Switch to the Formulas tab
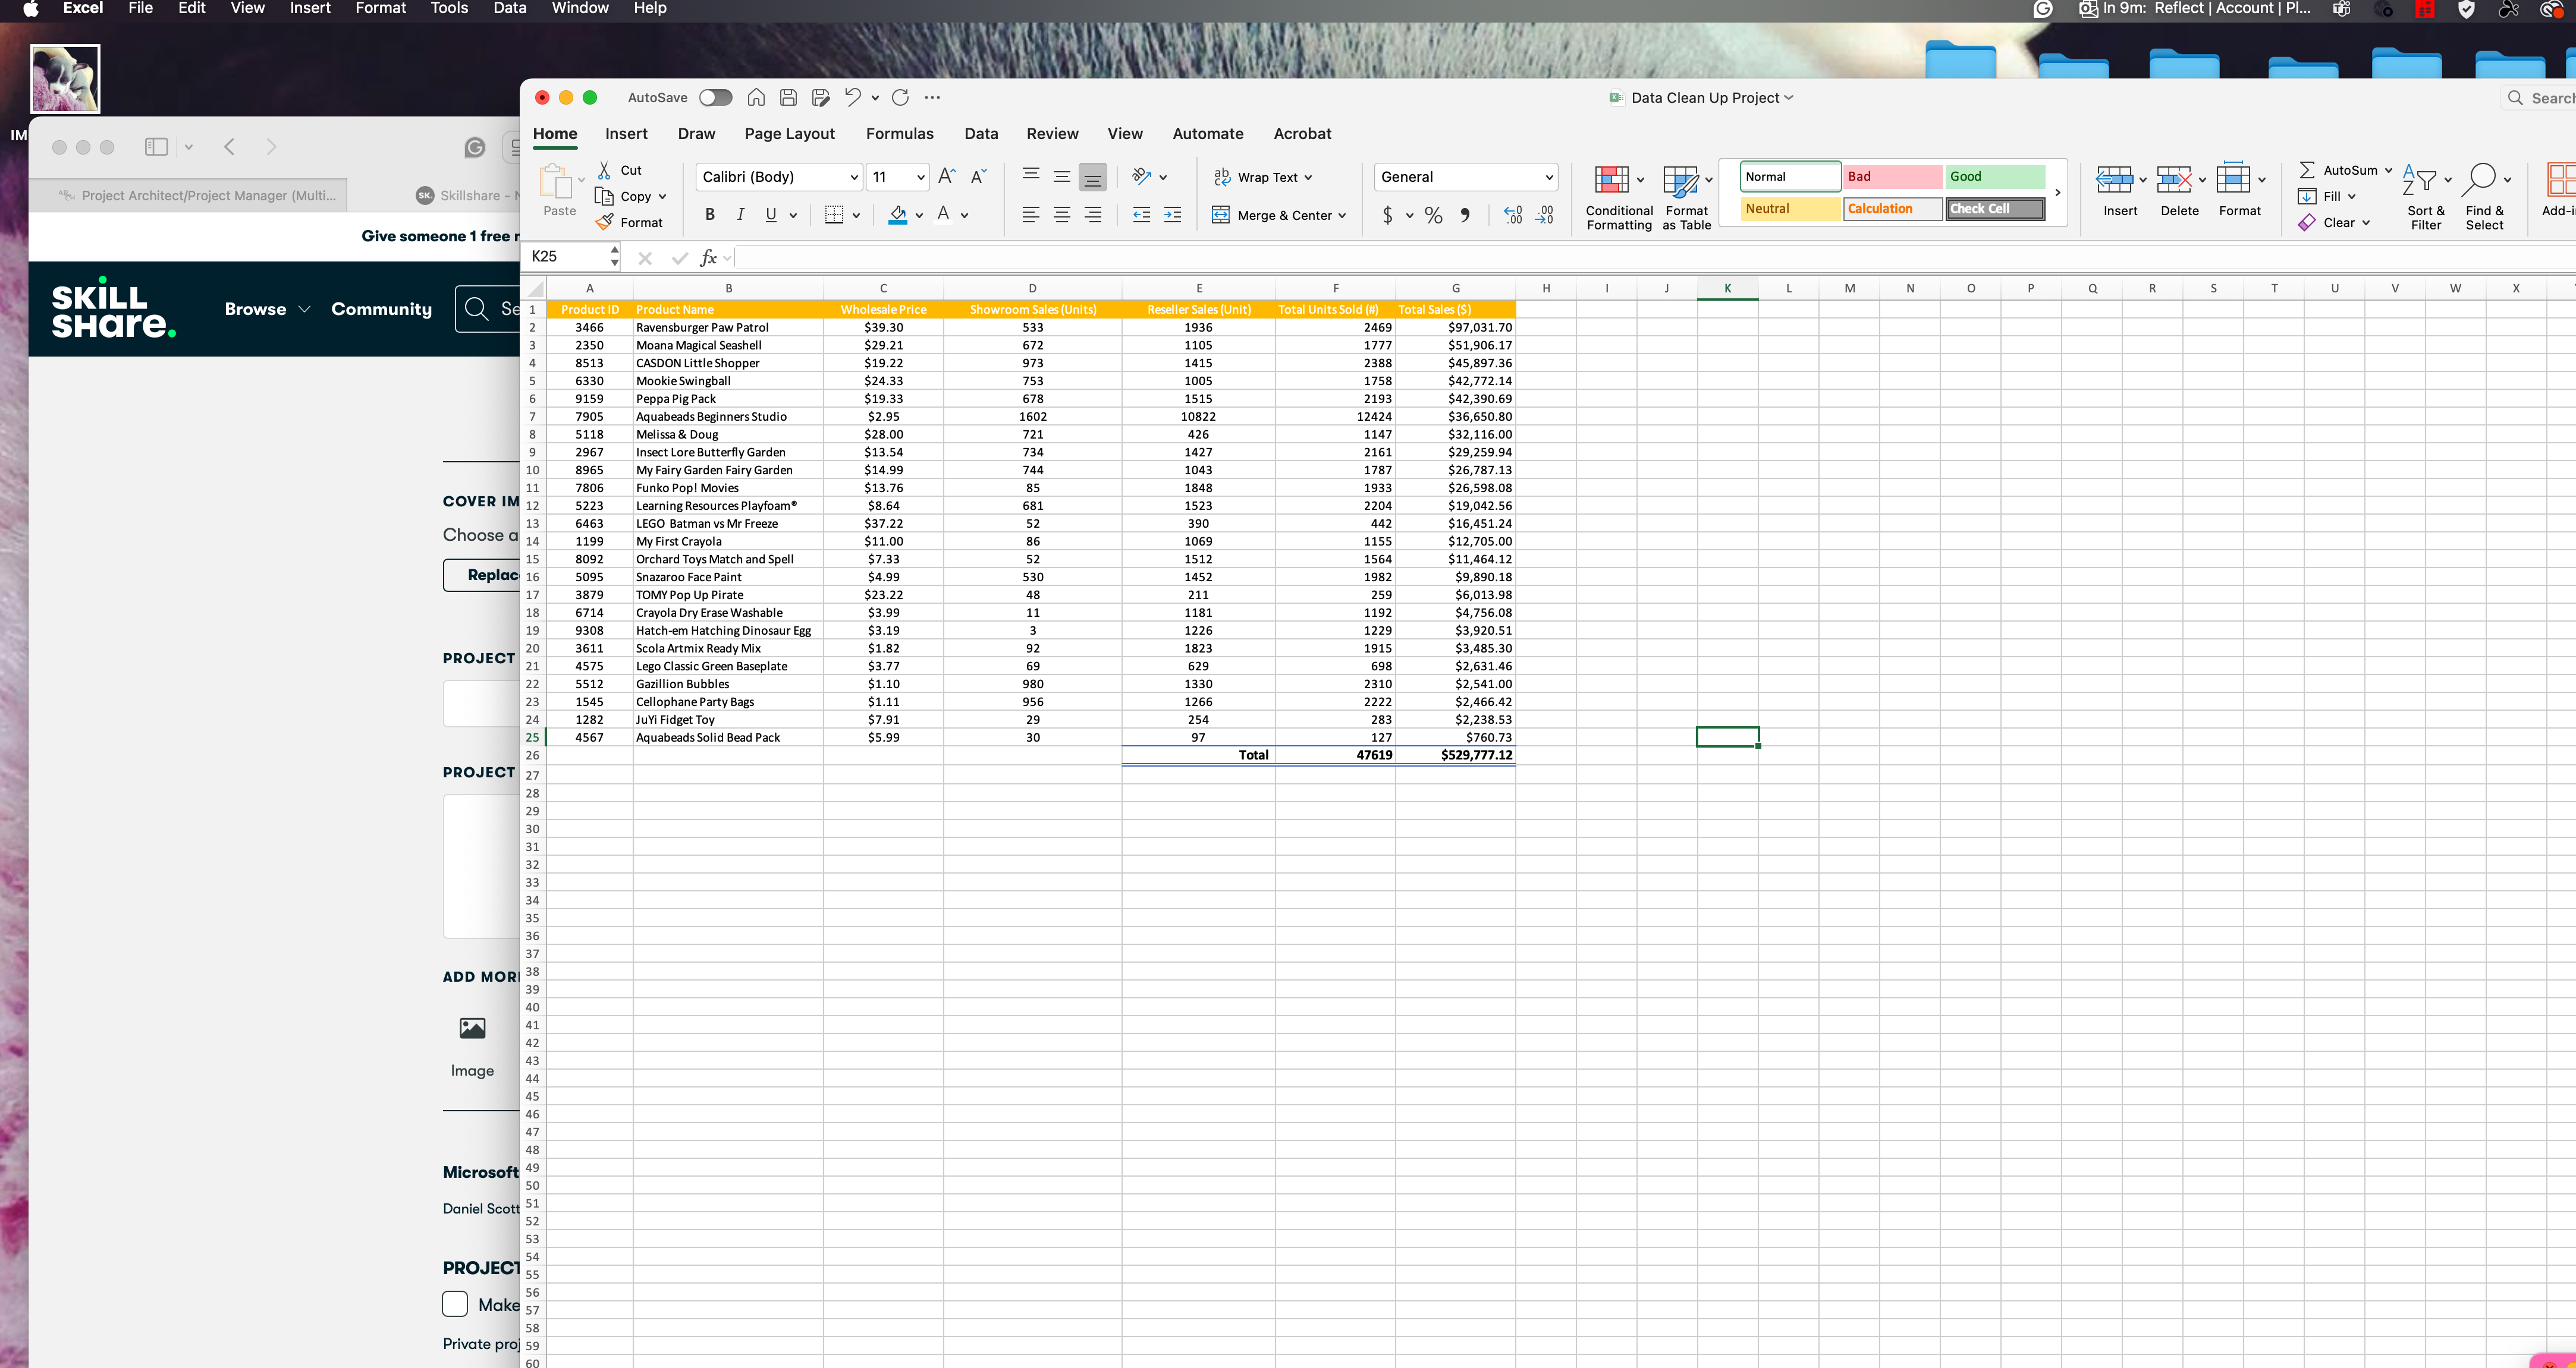Screen dimensions: 2576x1368 point(899,133)
